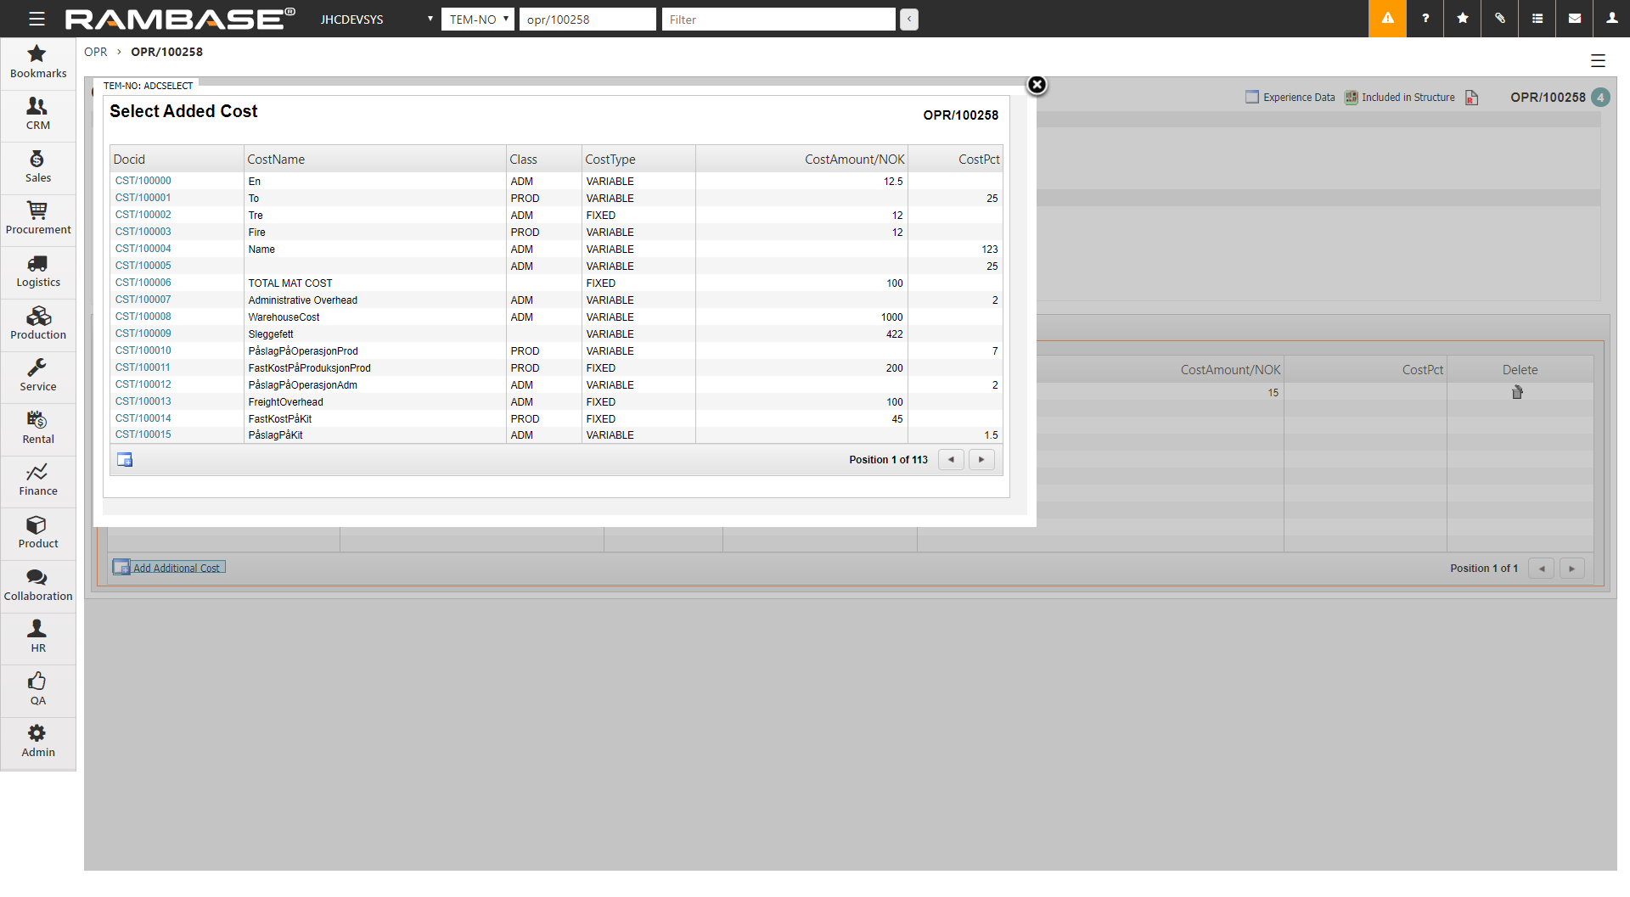Click the help question mark icon
Image resolution: width=1630 pixels, height=897 pixels.
(x=1425, y=19)
